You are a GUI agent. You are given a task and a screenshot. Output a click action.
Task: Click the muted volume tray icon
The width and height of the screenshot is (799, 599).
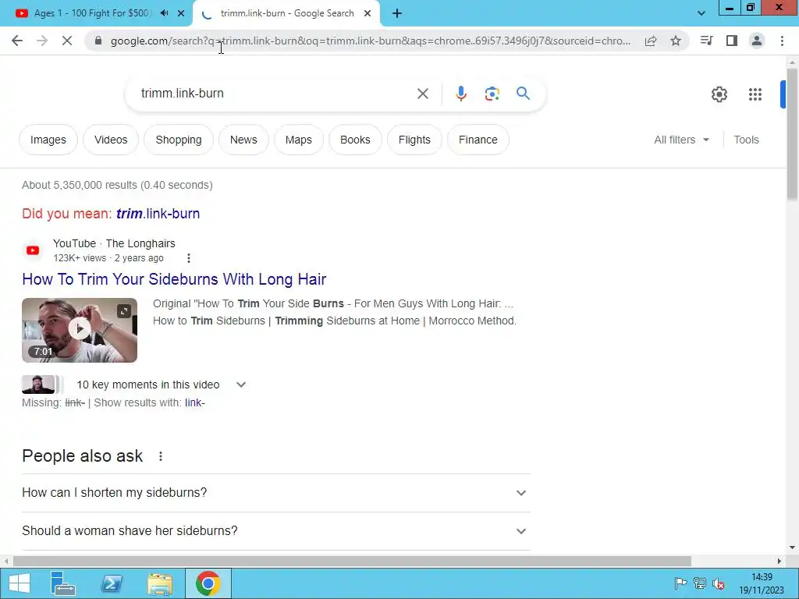point(719,583)
